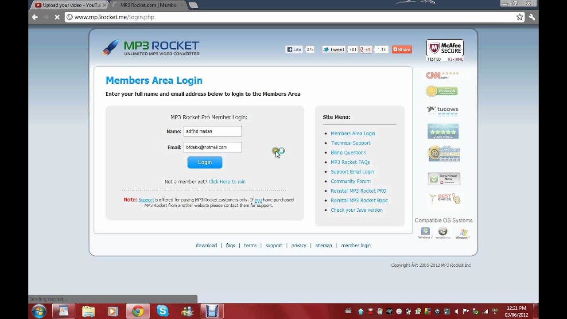Click the download footer link

pyautogui.click(x=206, y=245)
